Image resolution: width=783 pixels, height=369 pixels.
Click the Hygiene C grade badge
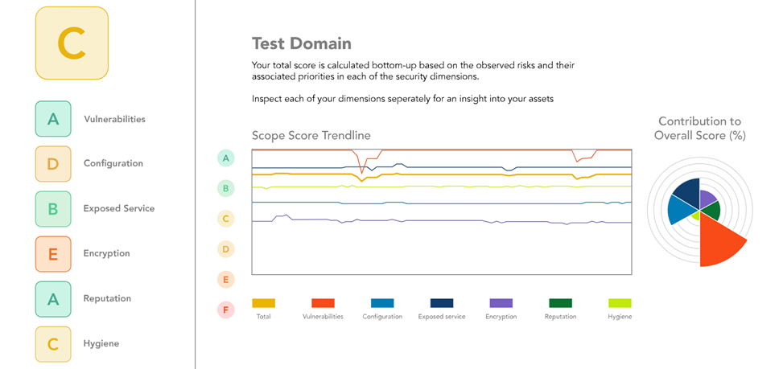click(53, 344)
